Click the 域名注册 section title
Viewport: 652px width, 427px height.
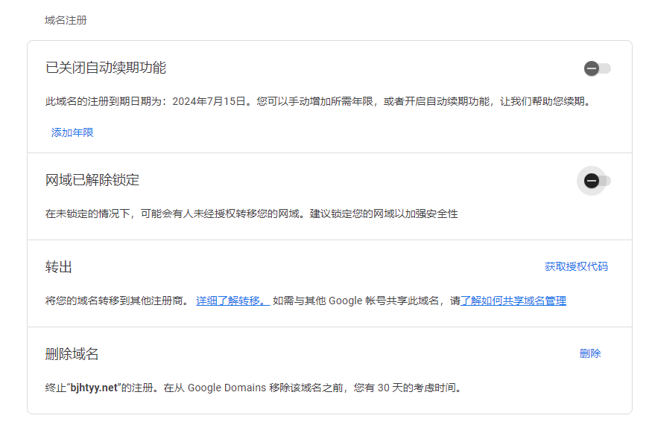tap(66, 20)
